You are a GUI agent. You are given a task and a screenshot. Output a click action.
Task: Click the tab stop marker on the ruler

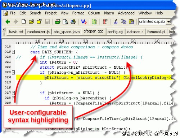45,40
